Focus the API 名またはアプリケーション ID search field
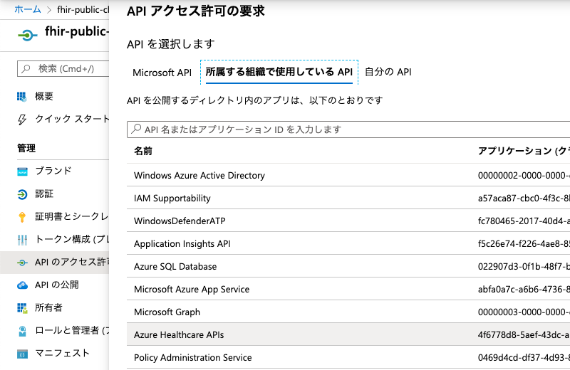Viewport: 570px width, 370px height. pos(348,129)
